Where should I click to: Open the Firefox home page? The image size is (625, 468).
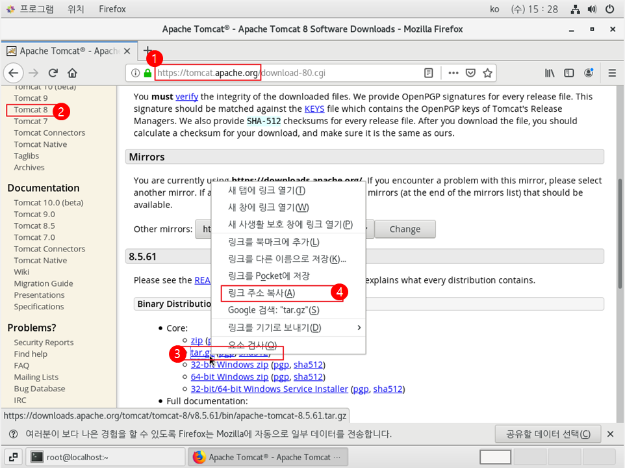pyautogui.click(x=72, y=73)
